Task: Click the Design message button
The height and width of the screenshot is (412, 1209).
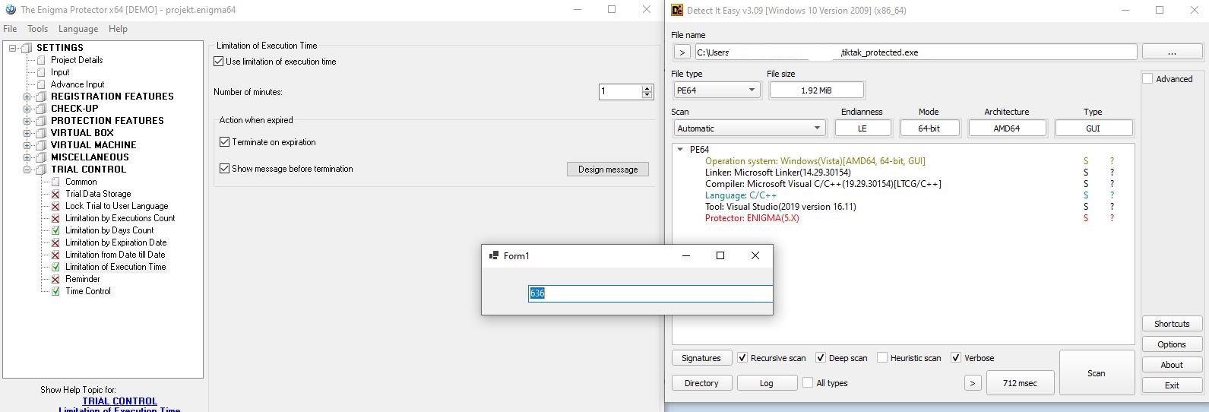Action: (607, 170)
